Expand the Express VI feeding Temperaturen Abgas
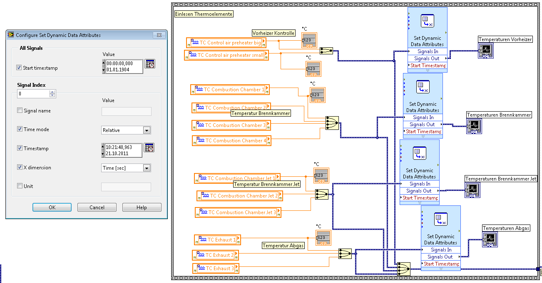Viewport: 542px width, 283px height. coord(441,268)
